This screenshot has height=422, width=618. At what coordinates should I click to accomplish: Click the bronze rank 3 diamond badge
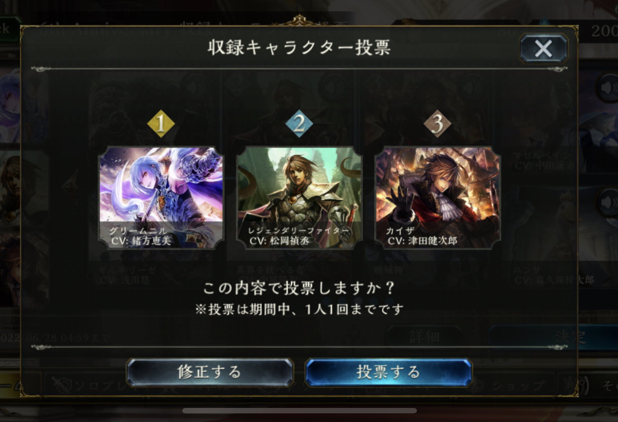(x=437, y=124)
